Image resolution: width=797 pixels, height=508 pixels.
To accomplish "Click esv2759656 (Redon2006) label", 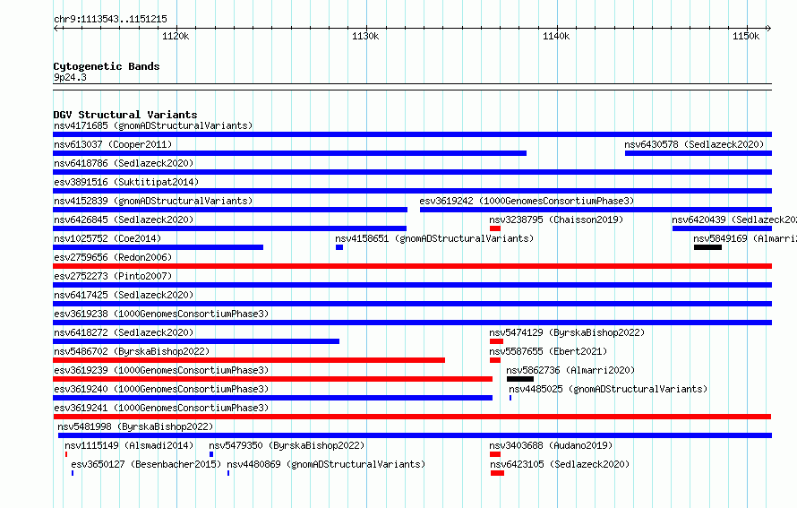I will click(x=113, y=257).
